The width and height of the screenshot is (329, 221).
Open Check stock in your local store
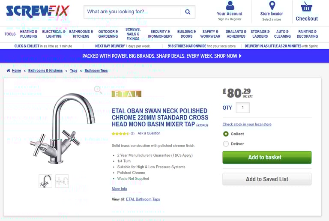tap(247, 124)
